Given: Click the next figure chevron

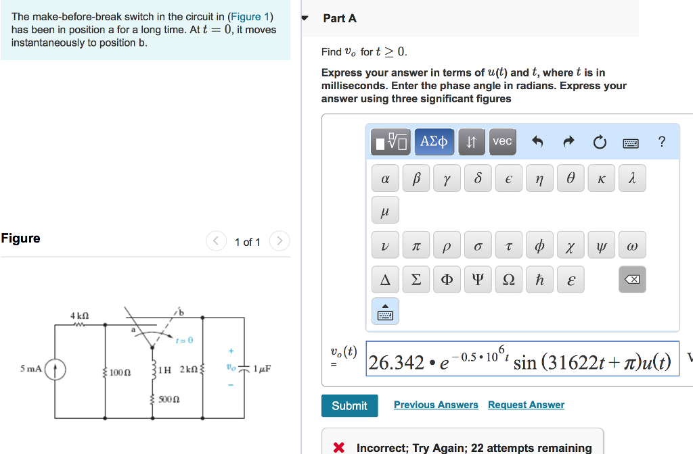Looking at the screenshot, I should pos(279,241).
